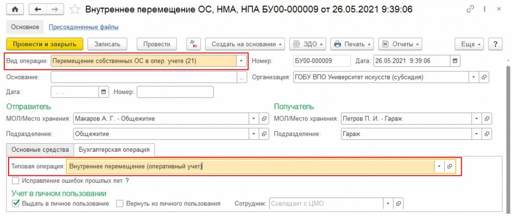The height and width of the screenshot is (219, 515).
Task: Open Организация record with the open-form icon
Action: (x=485, y=77)
